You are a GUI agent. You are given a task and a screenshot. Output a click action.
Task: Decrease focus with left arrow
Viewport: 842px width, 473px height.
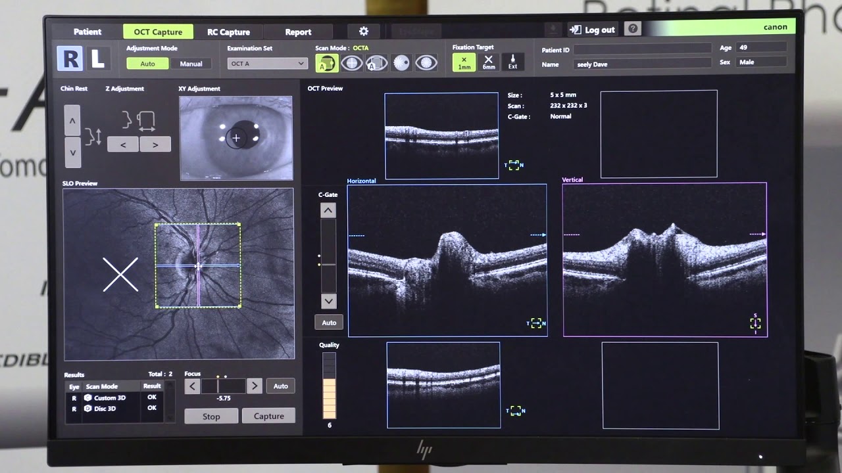coord(192,386)
